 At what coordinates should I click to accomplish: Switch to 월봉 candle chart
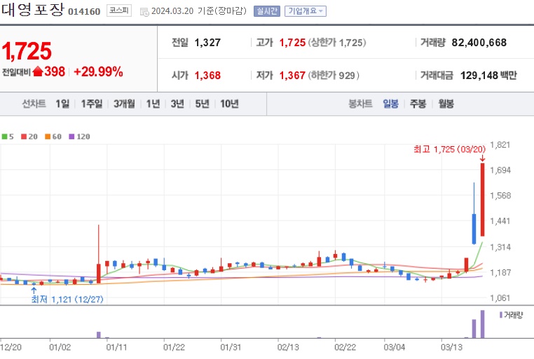pyautogui.click(x=446, y=104)
